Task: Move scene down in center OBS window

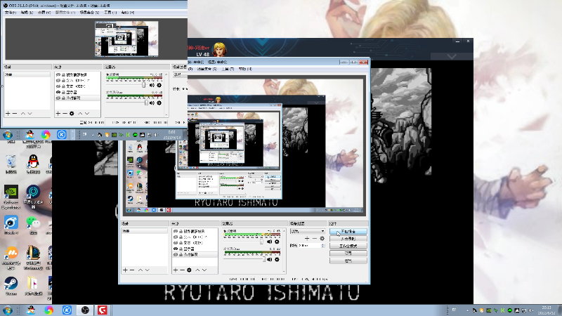Action: tap(148, 270)
